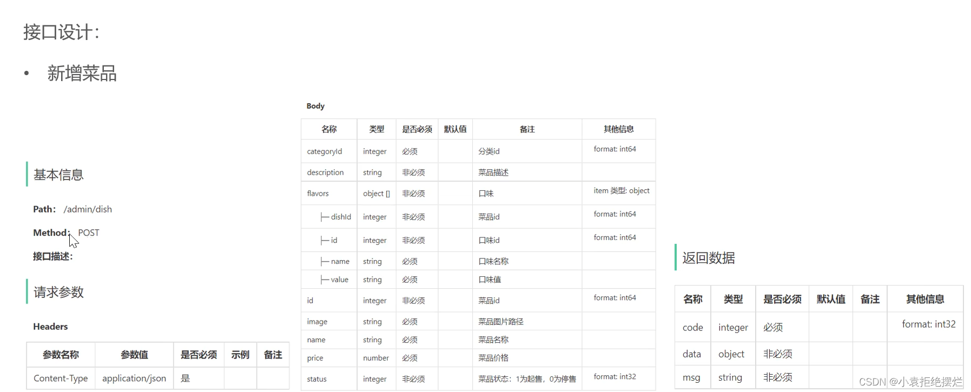Click the '菜品状态：1为起售，0为停售' remark
971x392 pixels.
pyautogui.click(x=527, y=379)
